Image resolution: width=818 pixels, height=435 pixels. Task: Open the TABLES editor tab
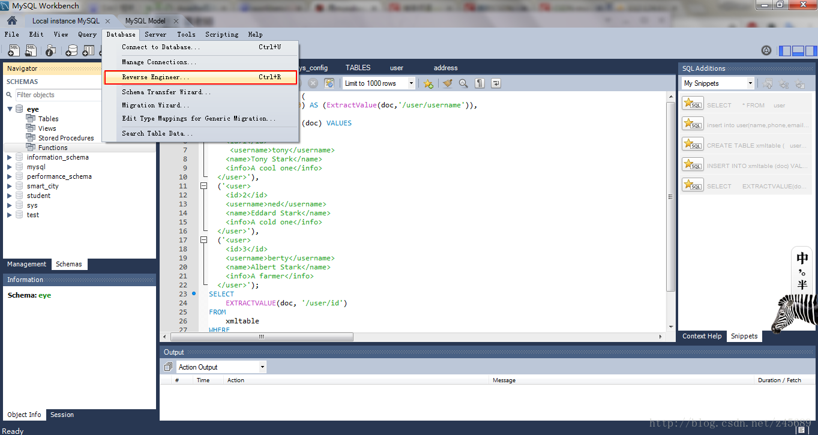pos(358,68)
